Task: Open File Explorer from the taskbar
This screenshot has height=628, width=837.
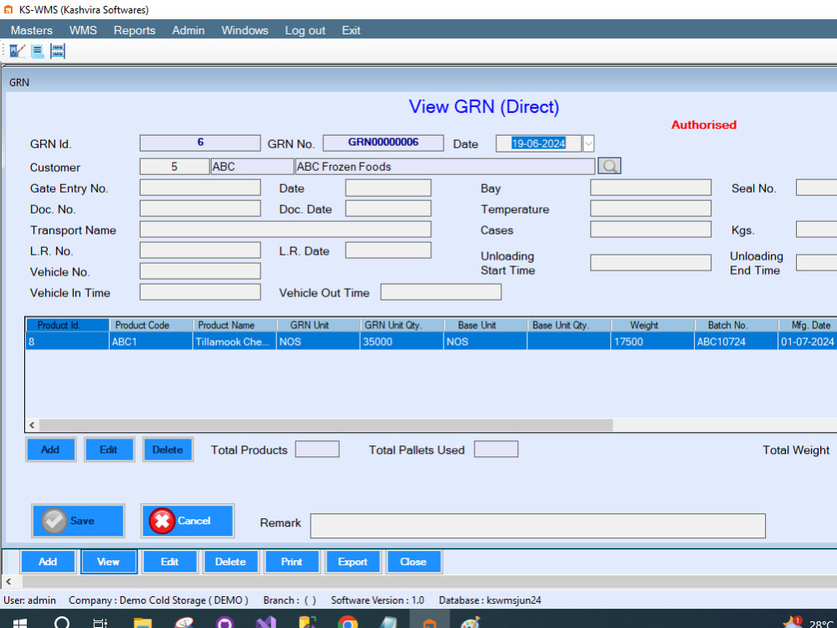Action: (x=142, y=623)
